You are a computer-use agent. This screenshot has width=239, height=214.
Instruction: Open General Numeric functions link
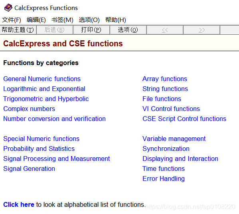(42, 79)
